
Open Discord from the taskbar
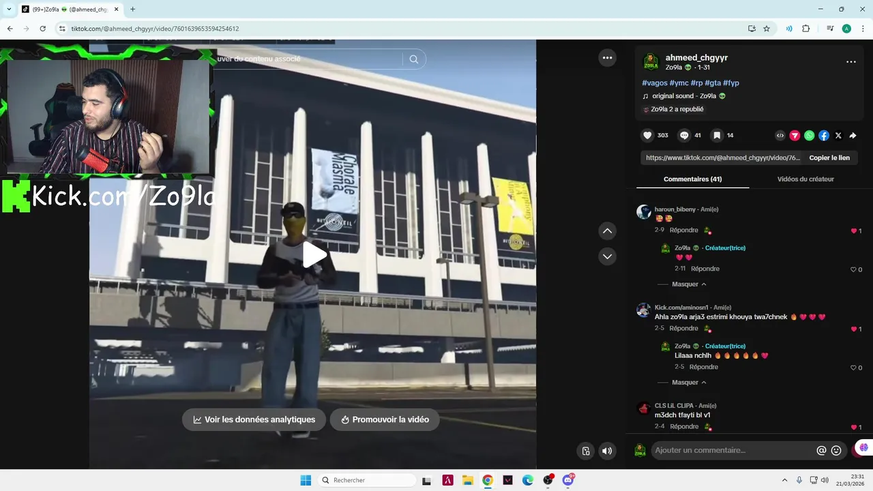tap(567, 480)
